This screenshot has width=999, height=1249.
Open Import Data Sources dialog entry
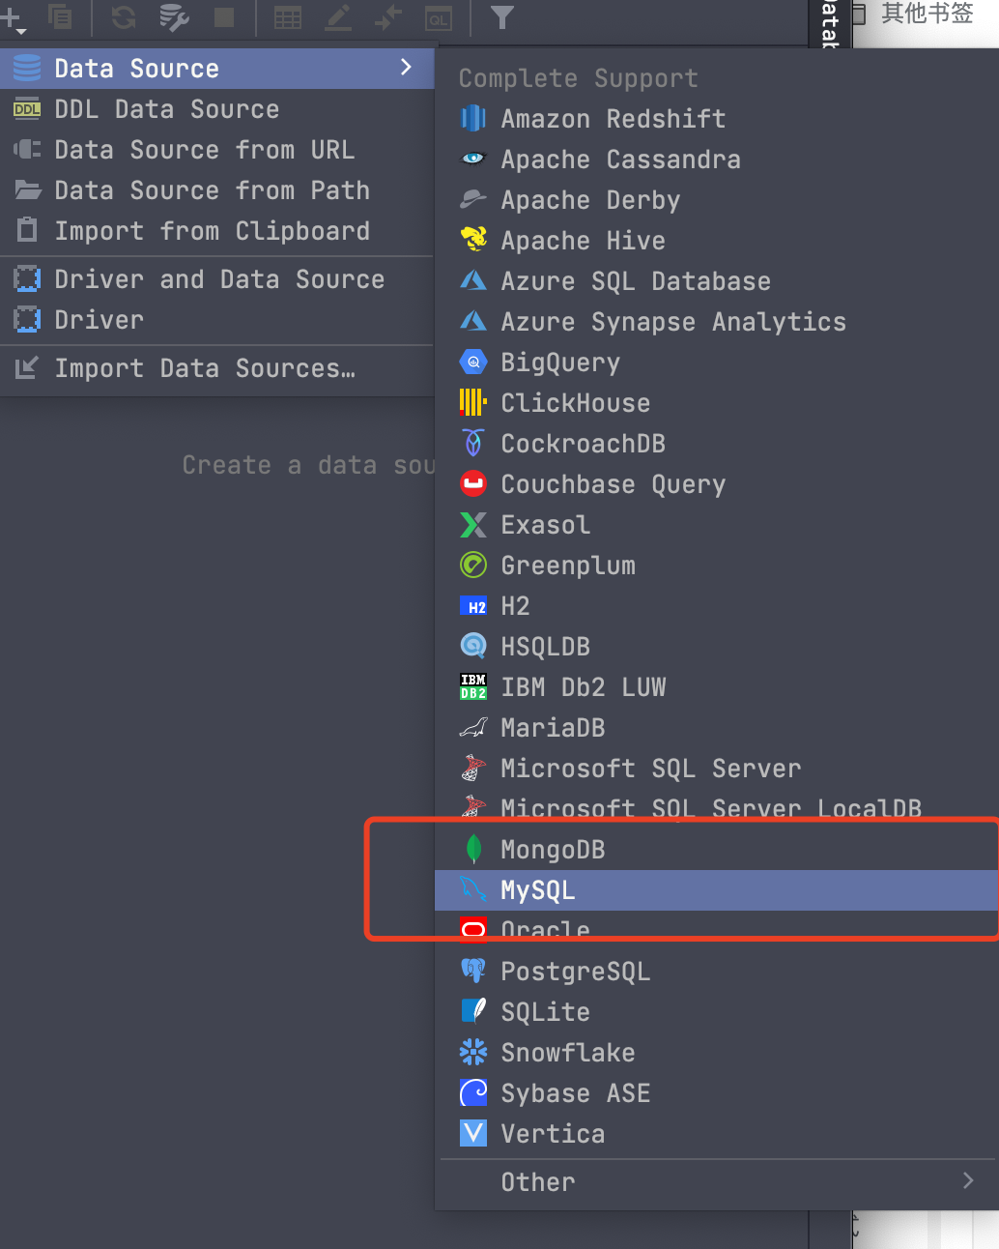217,368
